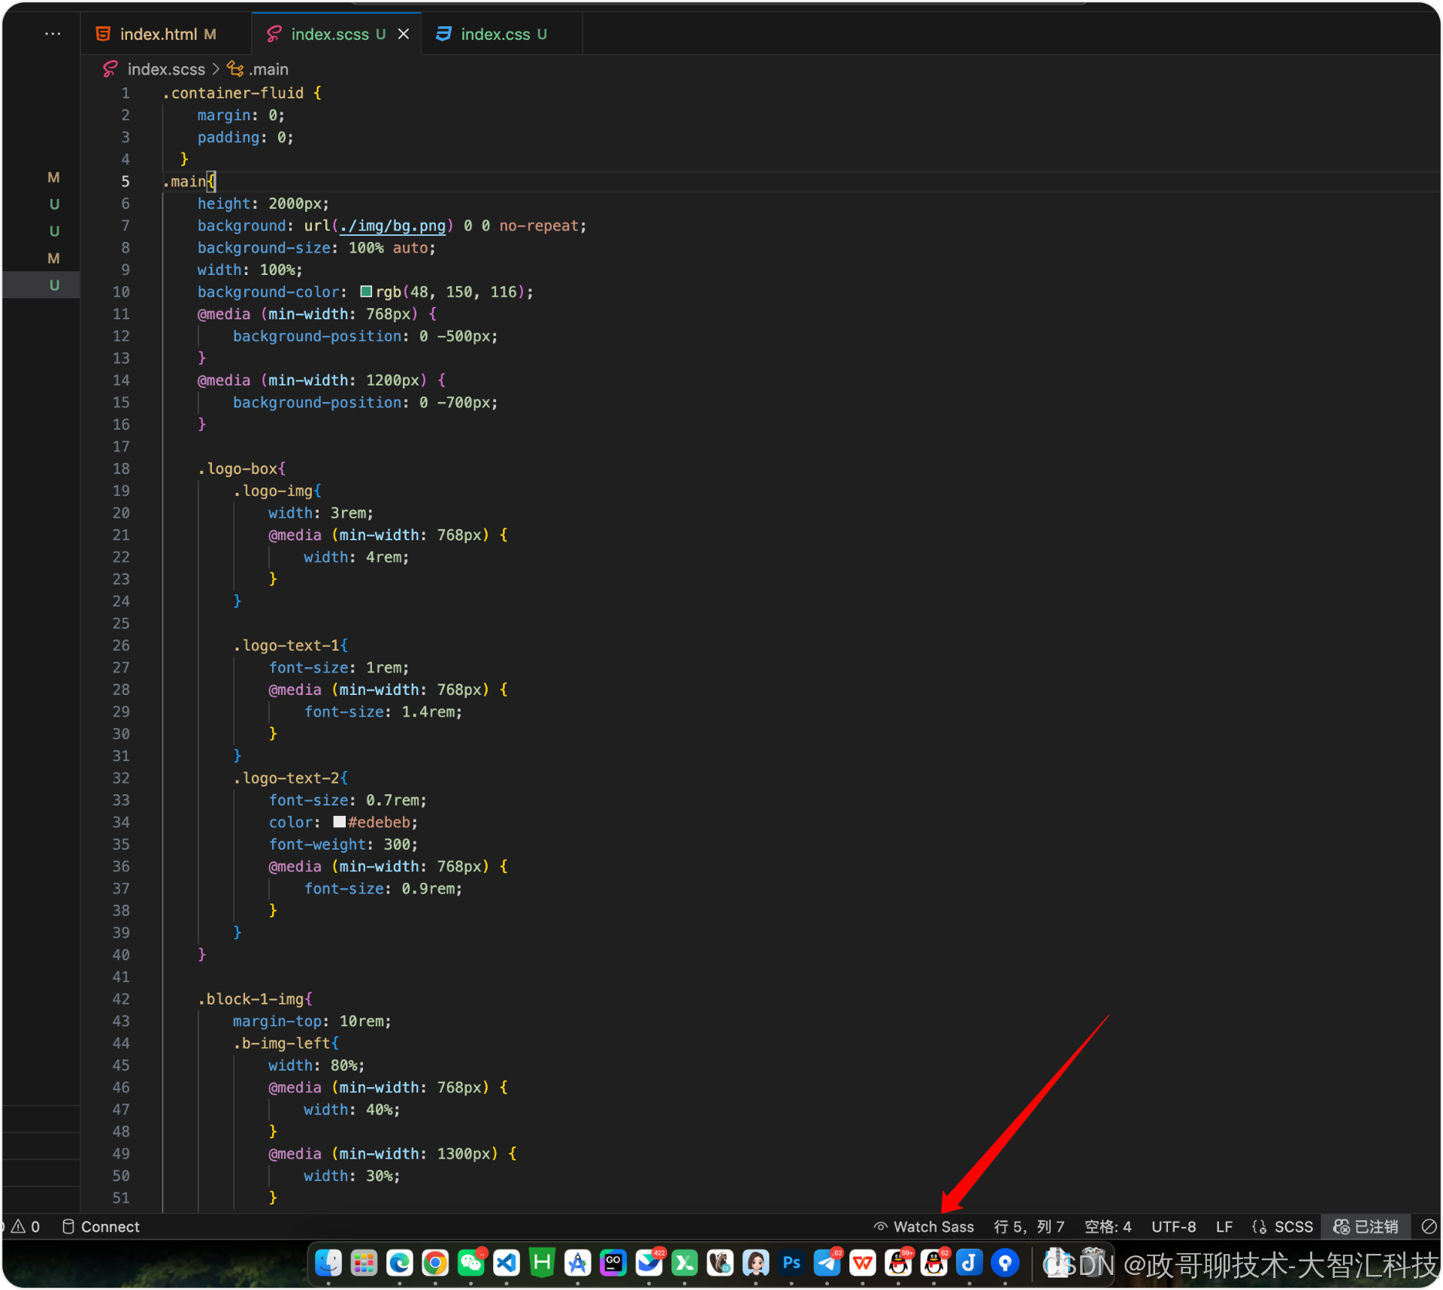Click the prohibited circle status bar icon

pos(1429,1227)
